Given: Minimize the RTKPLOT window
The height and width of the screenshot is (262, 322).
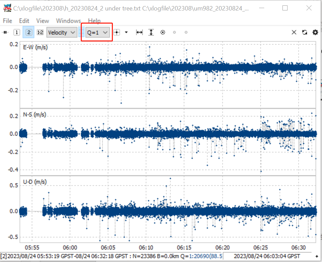Looking at the screenshot, I should (x=262, y=8).
